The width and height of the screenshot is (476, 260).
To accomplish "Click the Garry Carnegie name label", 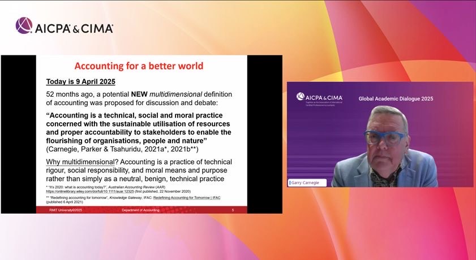I will coord(307,183).
